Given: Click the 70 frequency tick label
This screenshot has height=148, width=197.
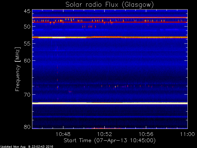Looking at the screenshot, I should pos(27,95).
